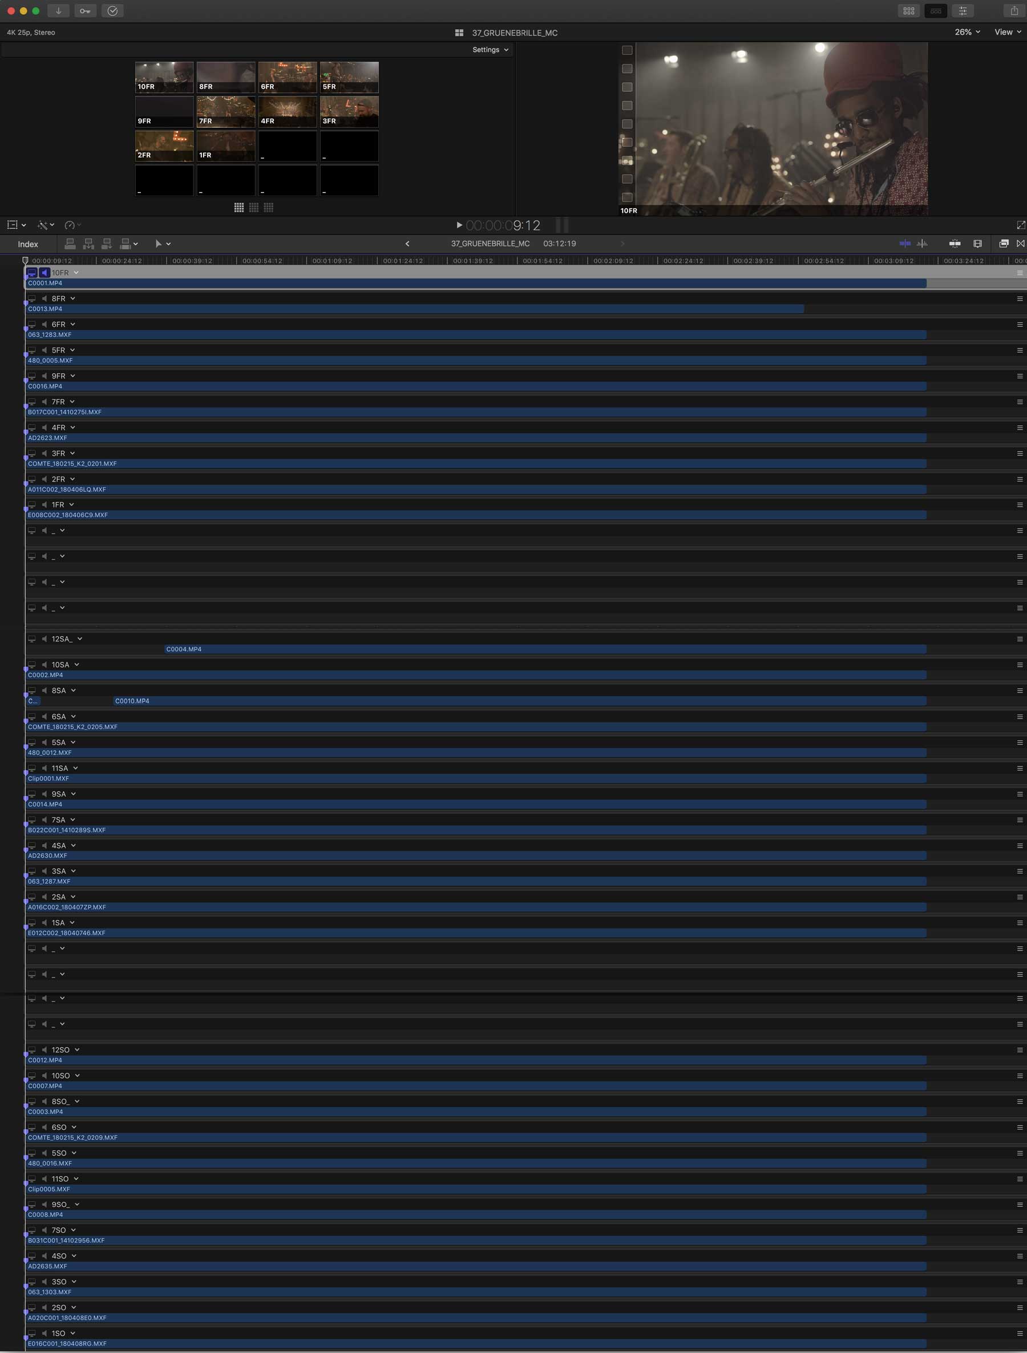Open the Transitions browser bowtie icon
Screen dimensions: 1027x1353
point(1020,244)
